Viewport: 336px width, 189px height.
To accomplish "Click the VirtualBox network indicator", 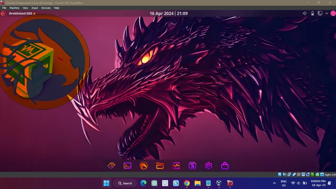I will coord(289,175).
